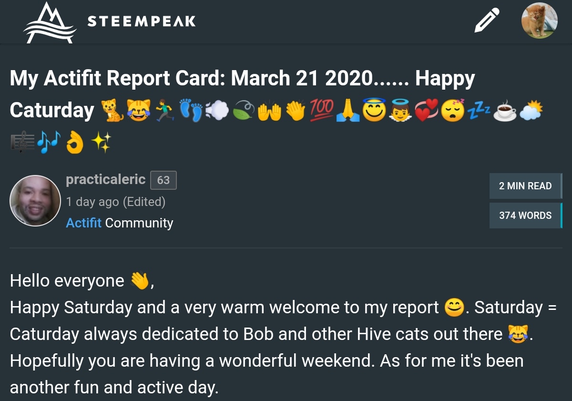Click the sparkles emoji after the title

point(101,143)
